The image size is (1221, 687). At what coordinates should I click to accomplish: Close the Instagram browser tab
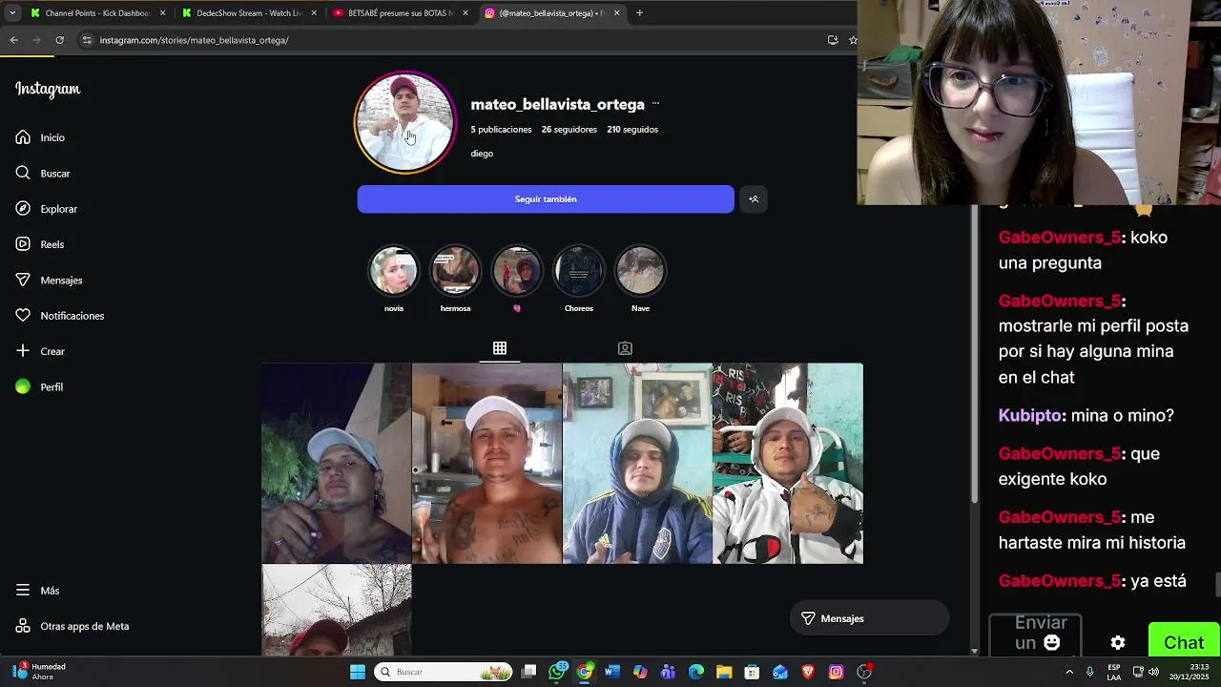pyautogui.click(x=616, y=13)
